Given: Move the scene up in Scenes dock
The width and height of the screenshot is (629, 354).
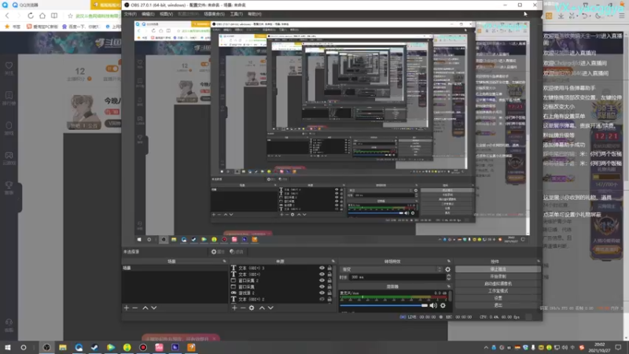Looking at the screenshot, I should click(x=145, y=308).
